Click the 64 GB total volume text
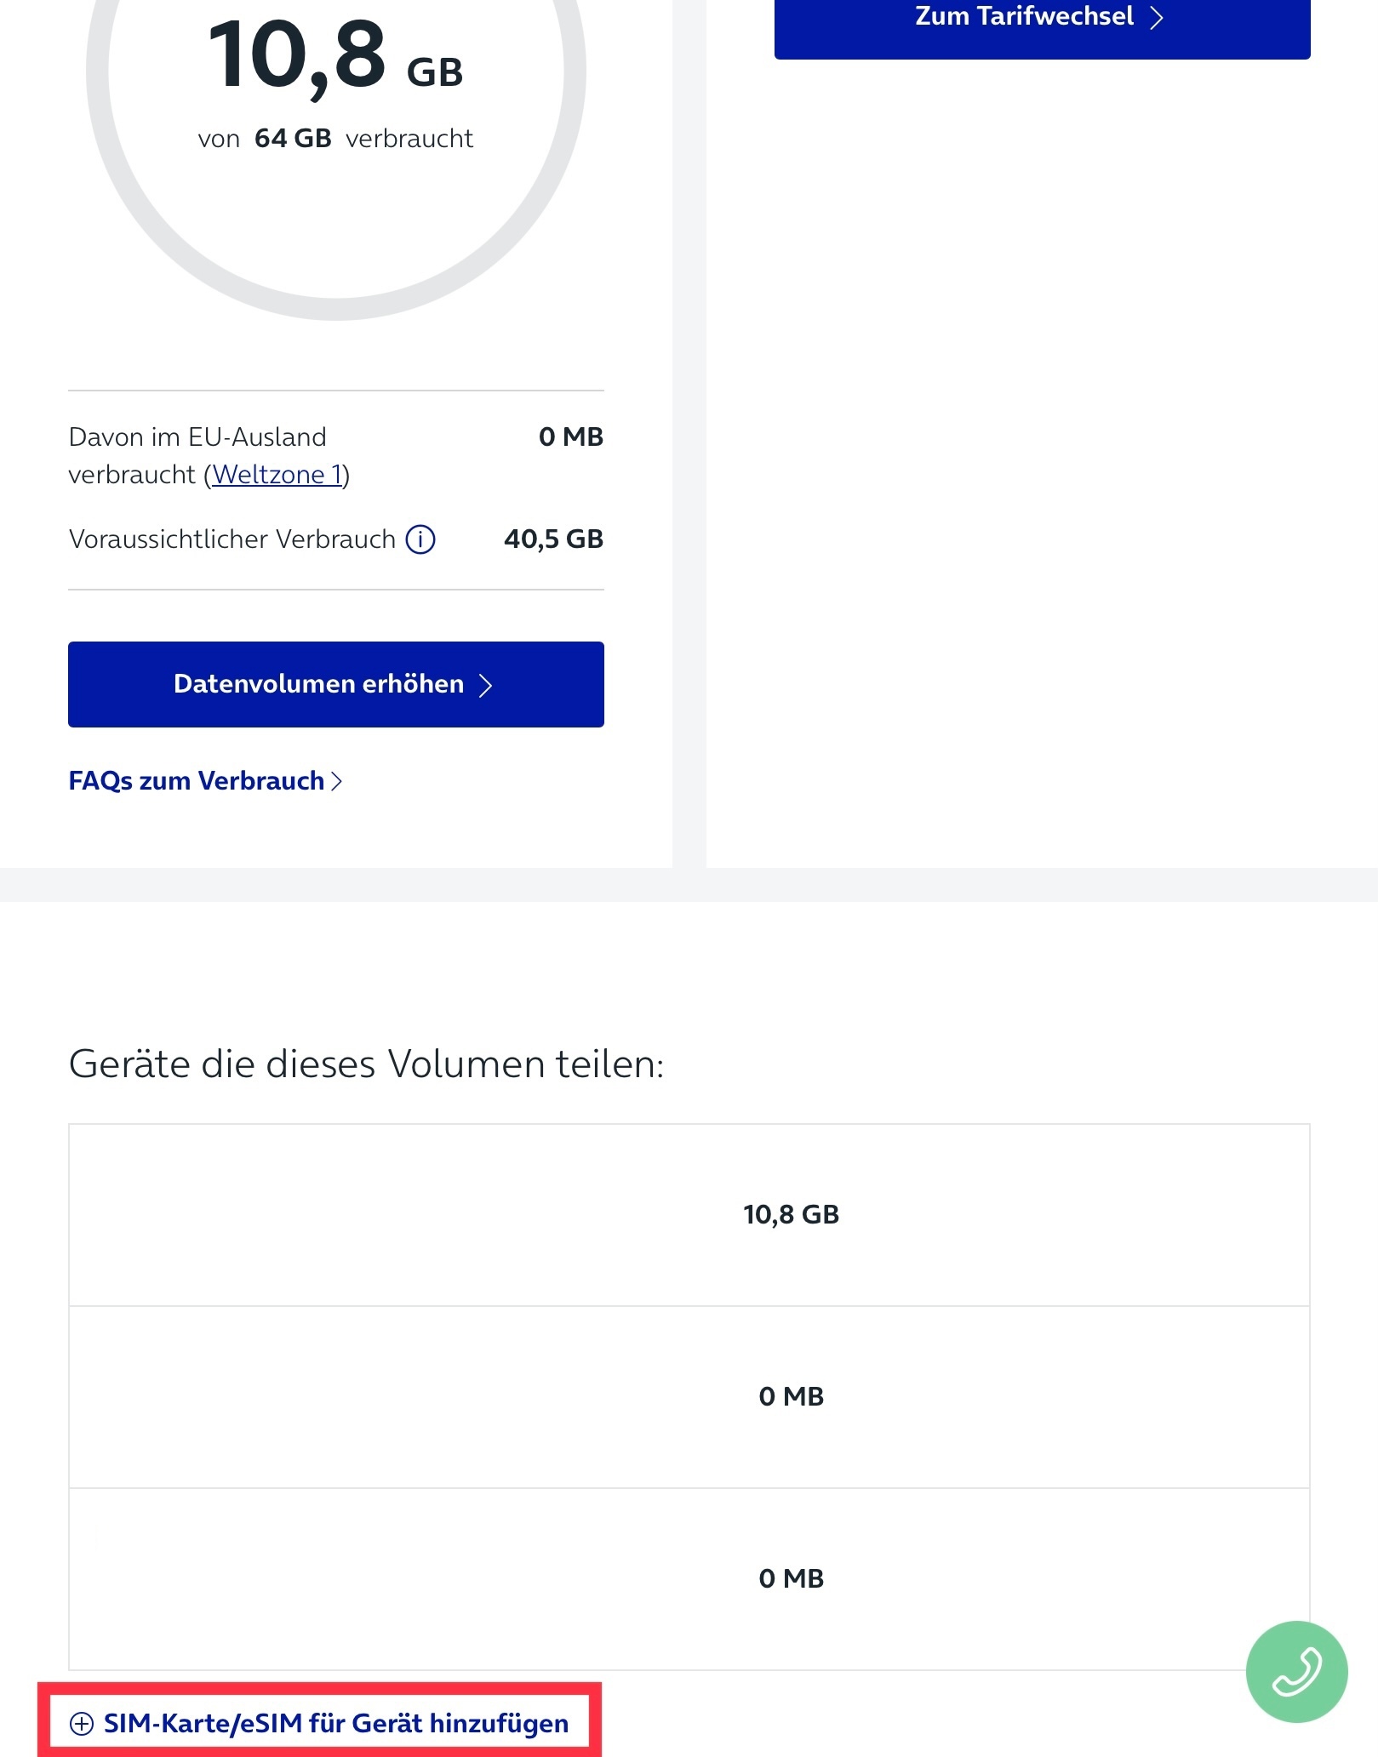 coord(293,139)
